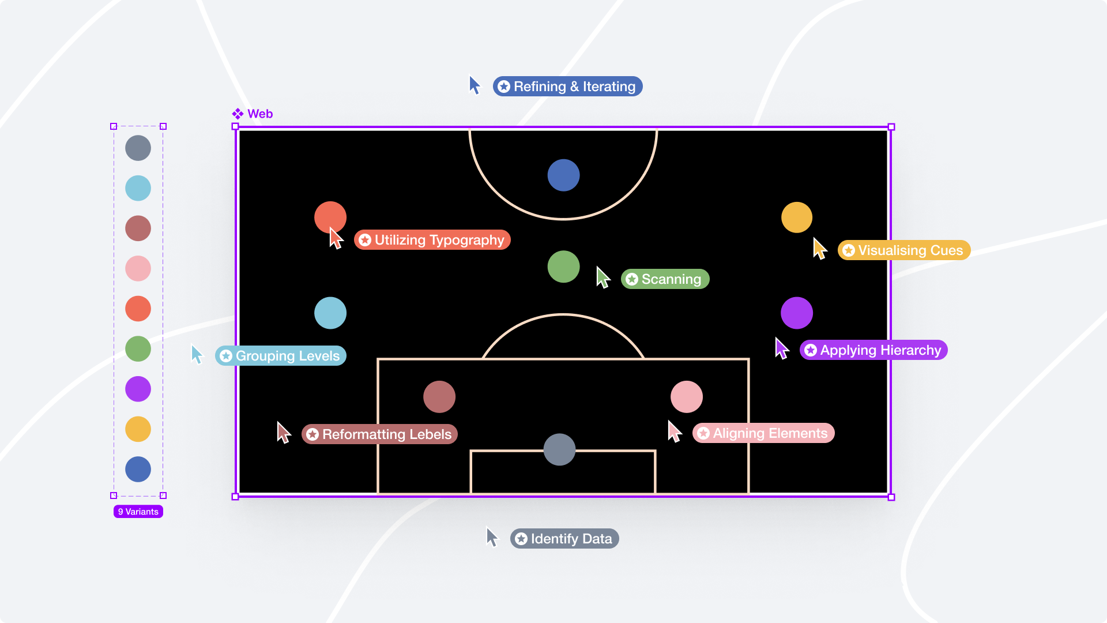Click the pink color swatch in sidebar

pos(138,268)
